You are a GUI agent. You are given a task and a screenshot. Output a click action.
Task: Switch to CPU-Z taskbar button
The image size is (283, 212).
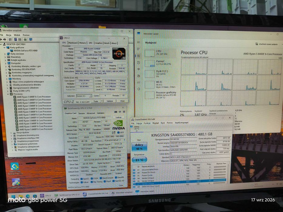pyautogui.click(x=46, y=195)
